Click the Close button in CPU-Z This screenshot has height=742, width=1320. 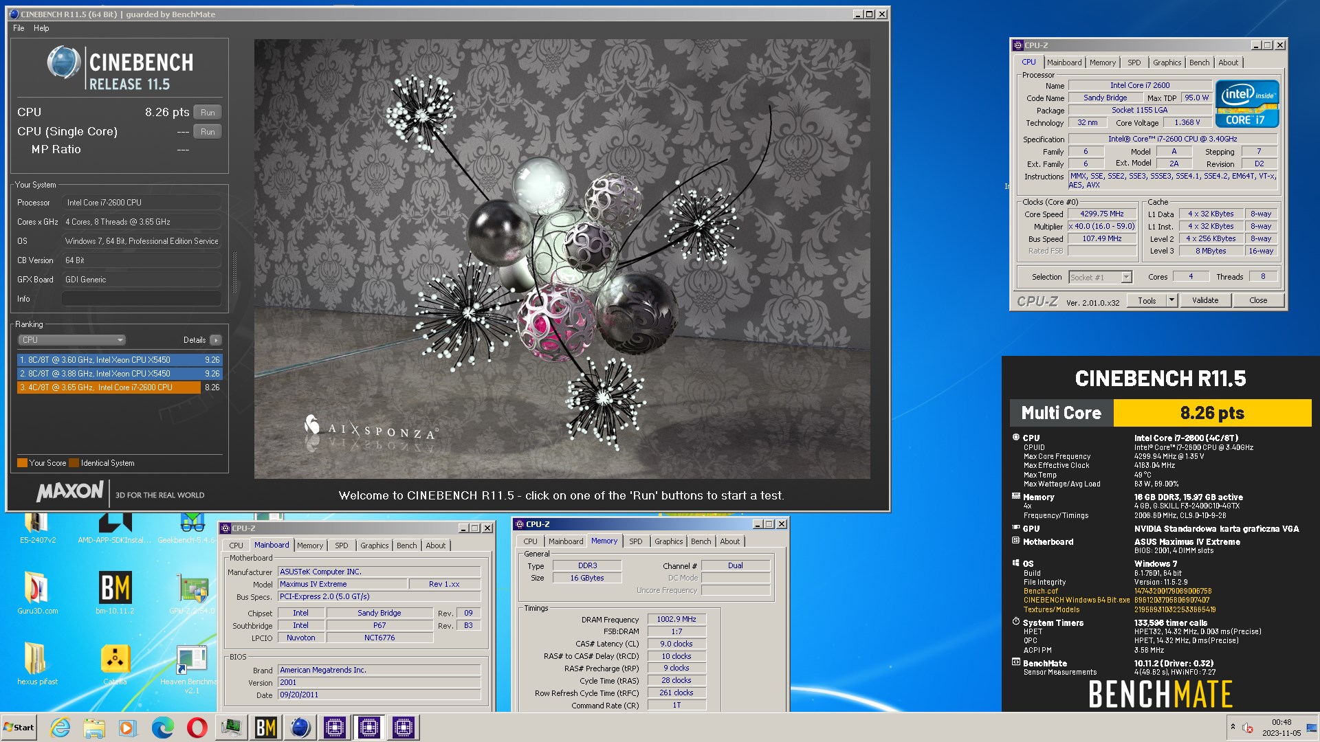point(1257,300)
